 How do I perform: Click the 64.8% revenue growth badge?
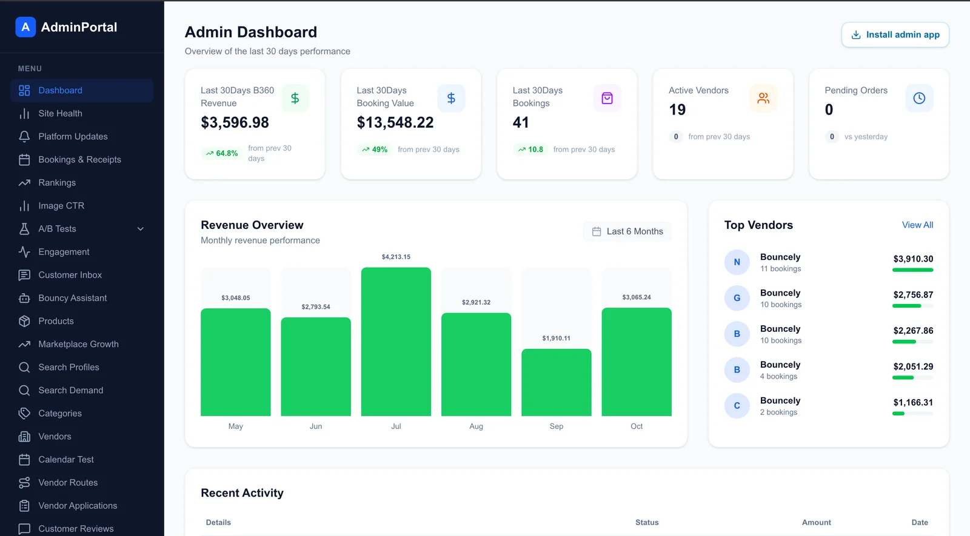pos(222,153)
